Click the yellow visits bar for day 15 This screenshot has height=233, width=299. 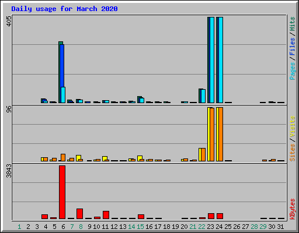(140, 158)
